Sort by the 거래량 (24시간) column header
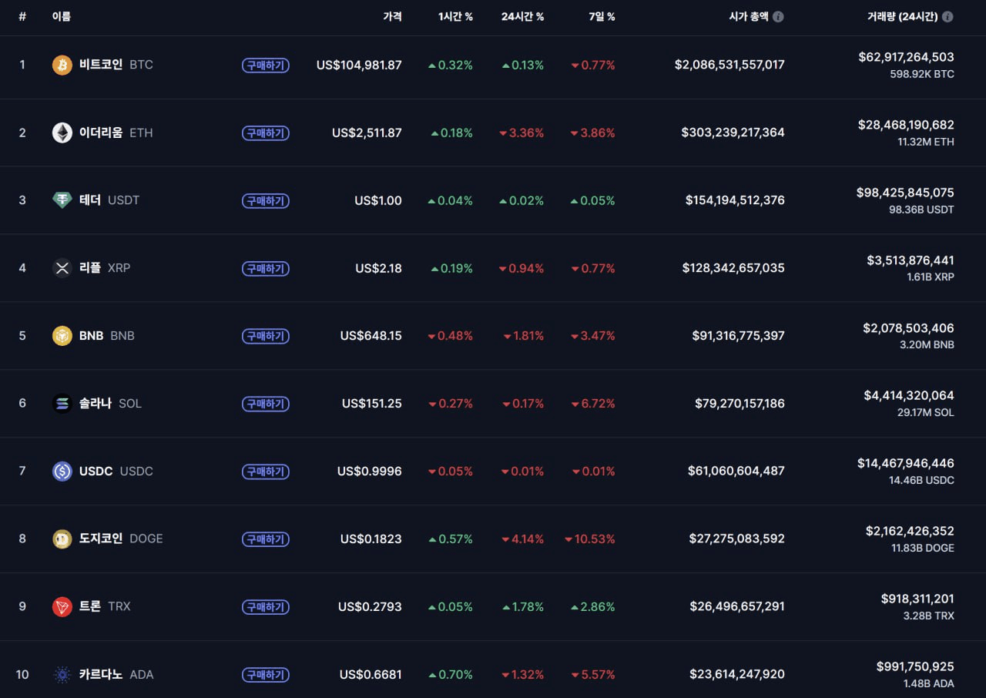This screenshot has width=986, height=698. coord(902,16)
